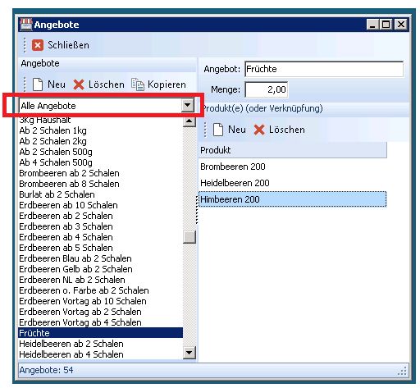Click the Neu page icon in Produkt section
This screenshot has height=388, width=420.
point(218,130)
